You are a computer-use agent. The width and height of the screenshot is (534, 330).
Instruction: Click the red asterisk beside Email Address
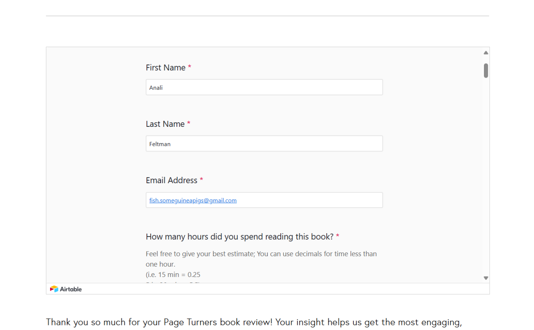click(x=202, y=180)
